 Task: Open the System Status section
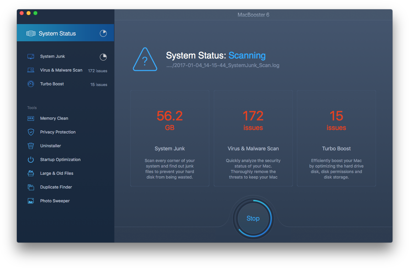point(65,33)
